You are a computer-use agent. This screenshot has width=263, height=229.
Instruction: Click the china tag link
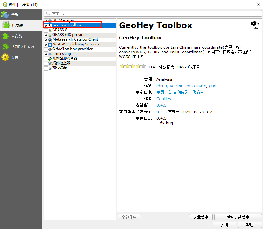pyautogui.click(x=162, y=86)
